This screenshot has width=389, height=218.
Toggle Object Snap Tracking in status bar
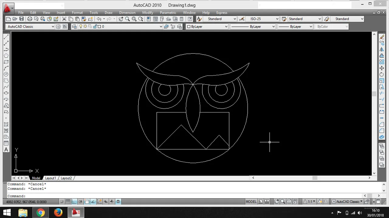point(93,201)
